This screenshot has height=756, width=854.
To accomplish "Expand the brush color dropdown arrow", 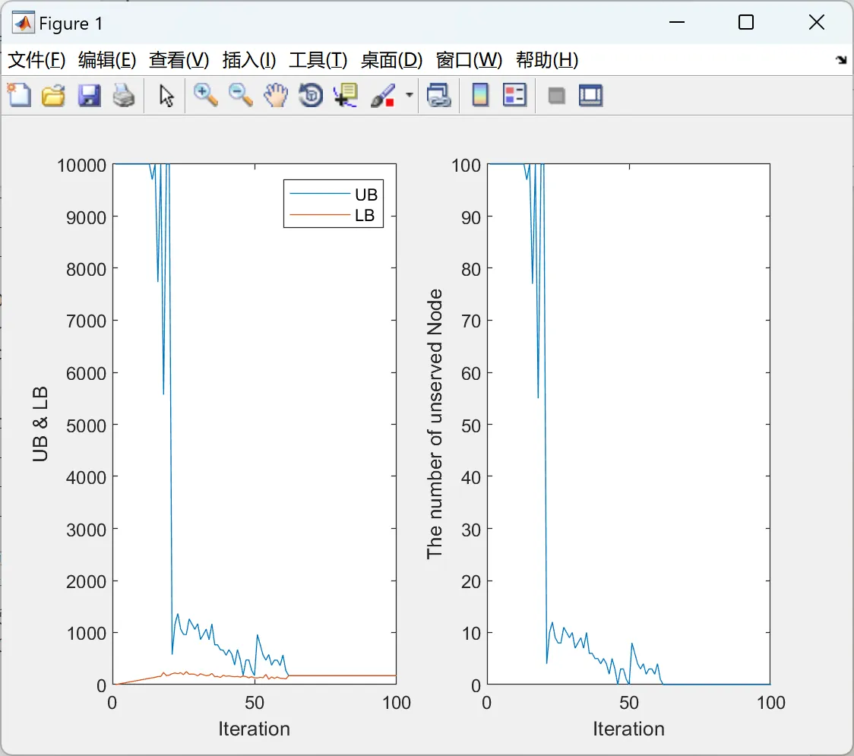I will pyautogui.click(x=409, y=95).
